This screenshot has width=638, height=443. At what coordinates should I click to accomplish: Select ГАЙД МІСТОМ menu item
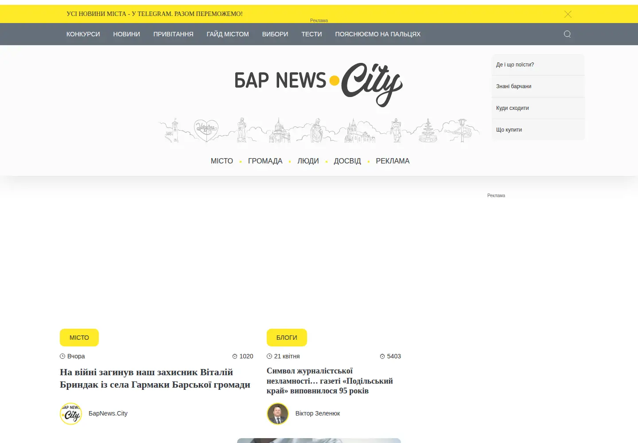(228, 34)
